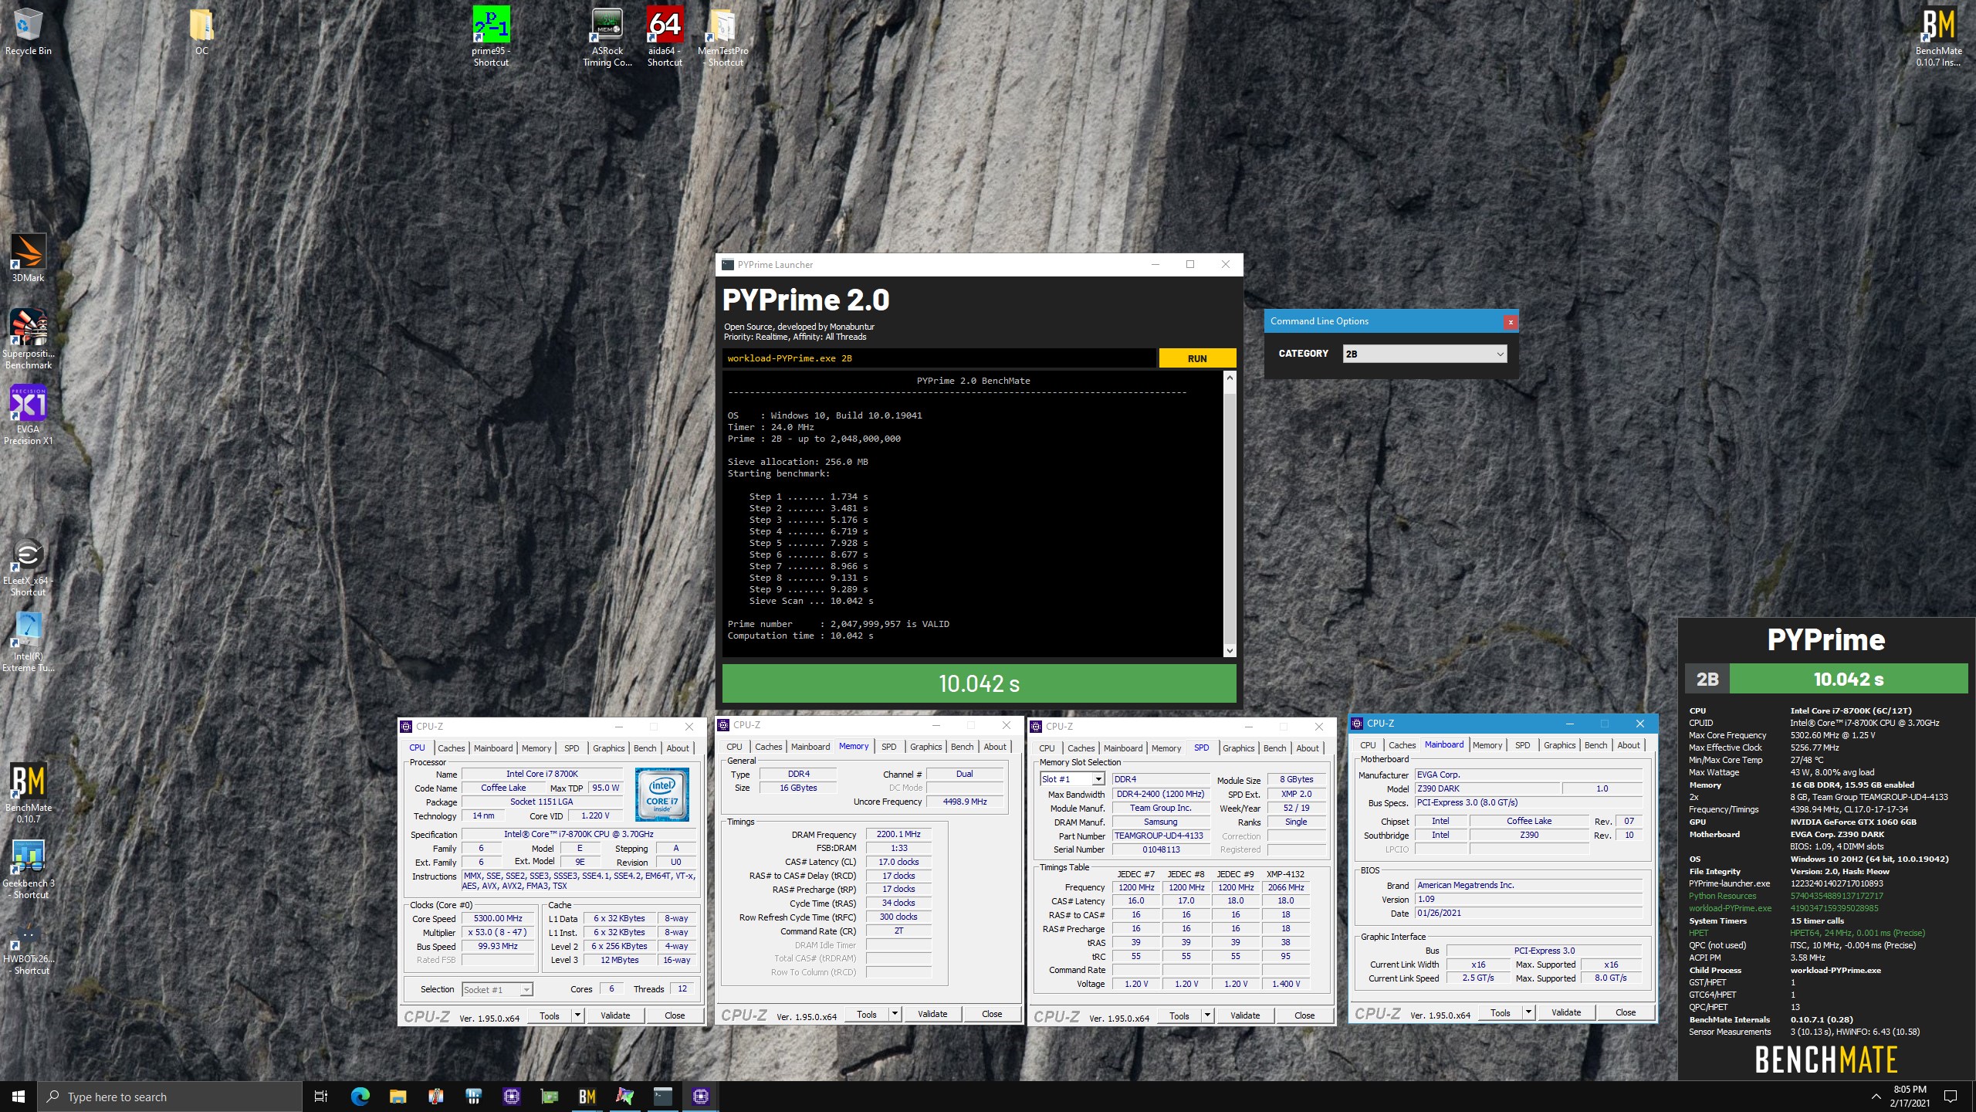Open the ELeetX x64 shortcut icon

(x=28, y=567)
